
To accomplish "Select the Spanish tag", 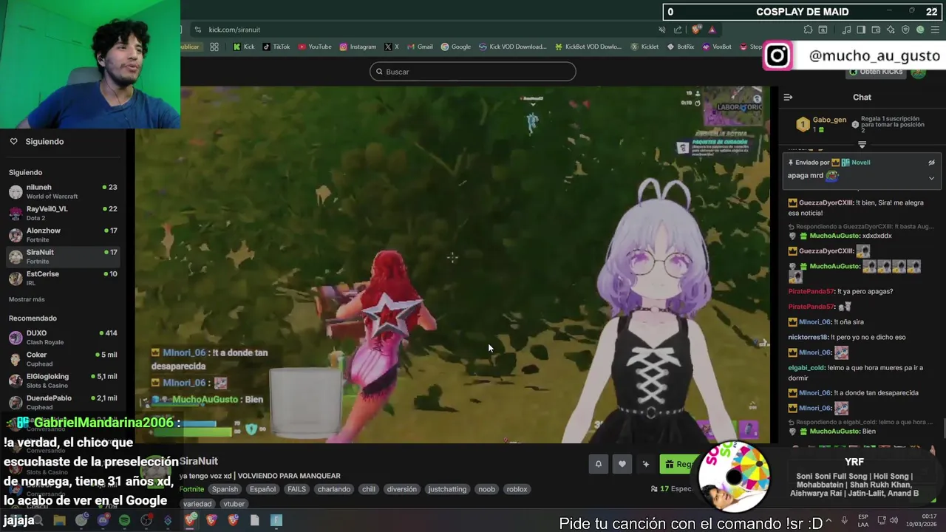I will click(225, 489).
